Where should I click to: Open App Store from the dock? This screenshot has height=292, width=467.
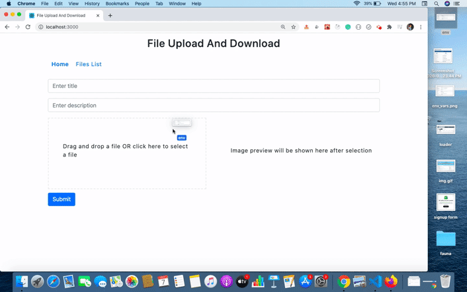[306, 281]
